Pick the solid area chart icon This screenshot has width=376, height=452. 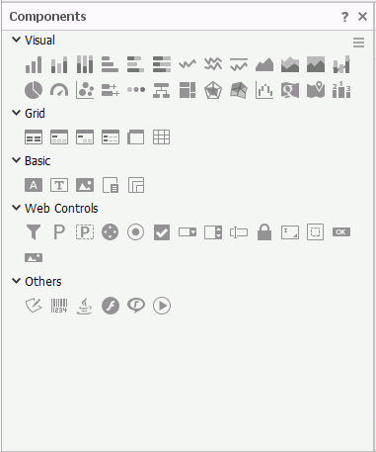coord(264,64)
